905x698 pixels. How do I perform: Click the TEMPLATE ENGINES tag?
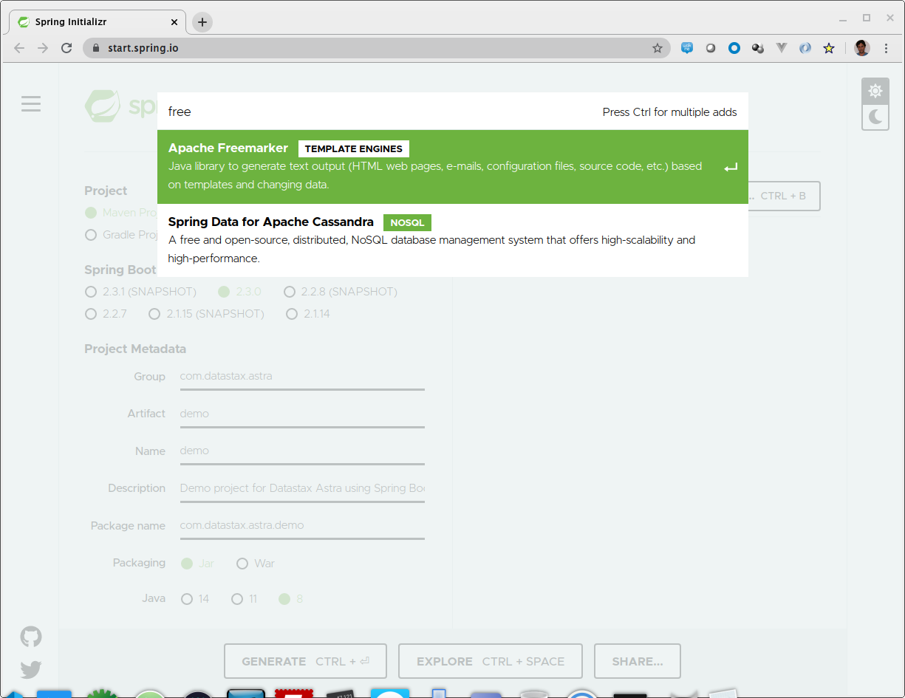coord(354,149)
